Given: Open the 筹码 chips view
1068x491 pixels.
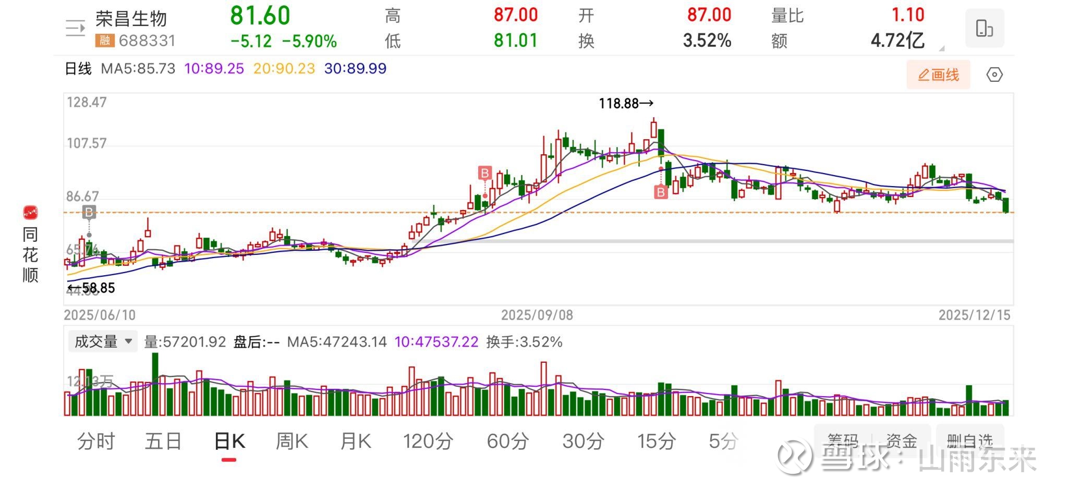Looking at the screenshot, I should 843,441.
